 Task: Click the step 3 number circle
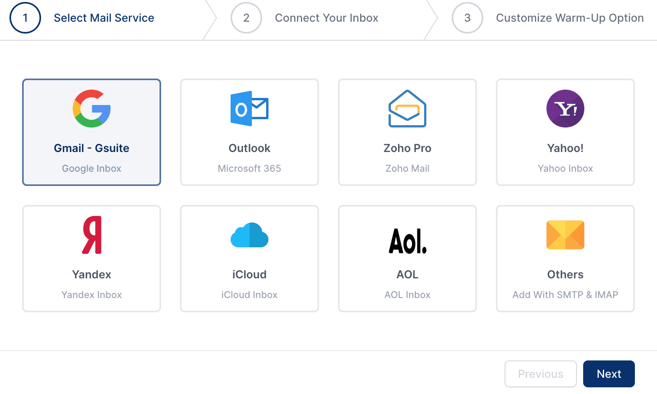[x=467, y=18]
